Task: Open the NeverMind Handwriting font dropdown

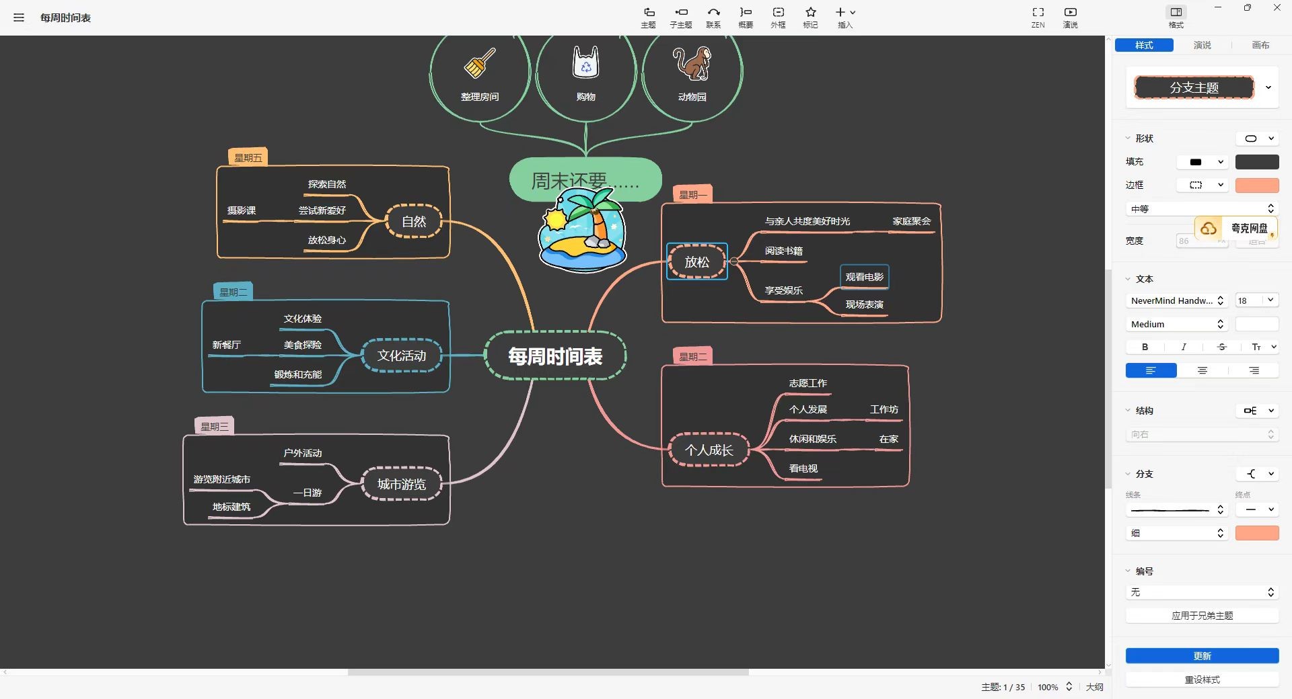Action: [x=1176, y=300]
